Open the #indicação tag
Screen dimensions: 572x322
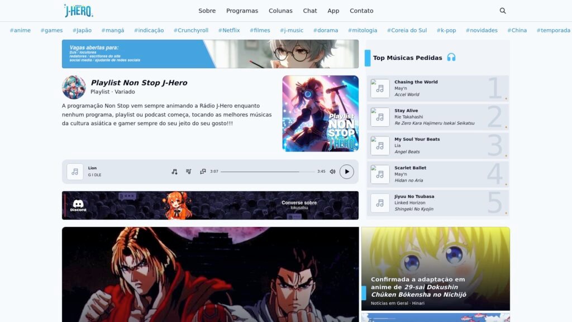pos(149,30)
